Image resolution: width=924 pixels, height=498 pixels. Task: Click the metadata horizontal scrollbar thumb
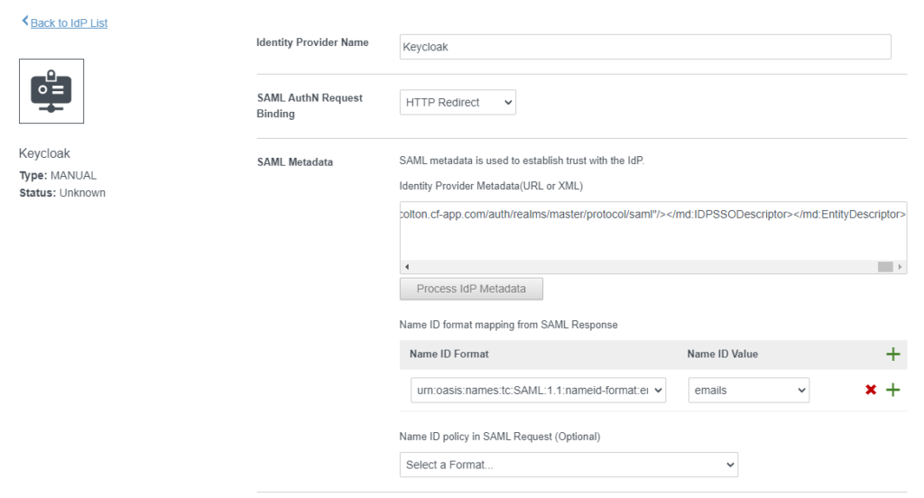(885, 267)
